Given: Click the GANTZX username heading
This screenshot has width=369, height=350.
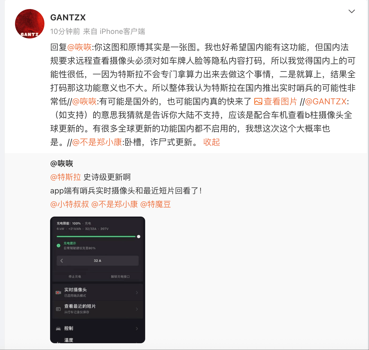Looking at the screenshot, I should (x=68, y=18).
